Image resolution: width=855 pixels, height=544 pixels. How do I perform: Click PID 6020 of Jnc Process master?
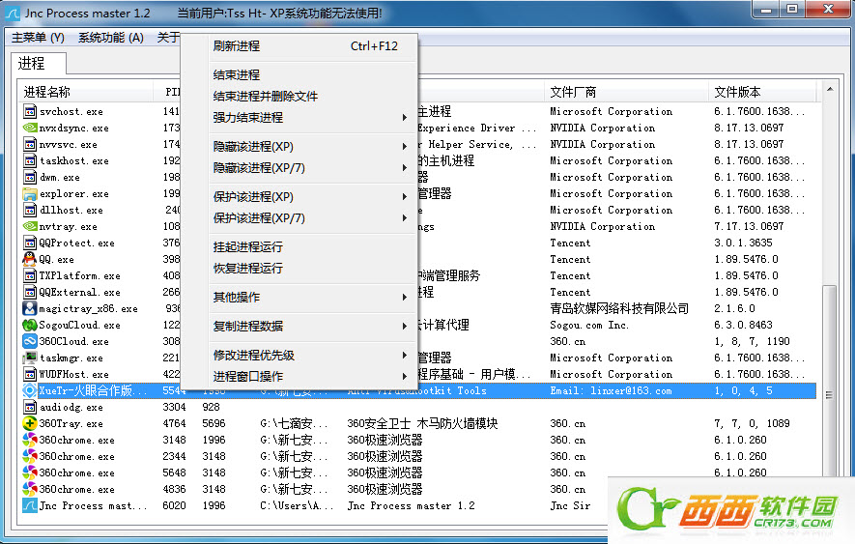click(174, 505)
